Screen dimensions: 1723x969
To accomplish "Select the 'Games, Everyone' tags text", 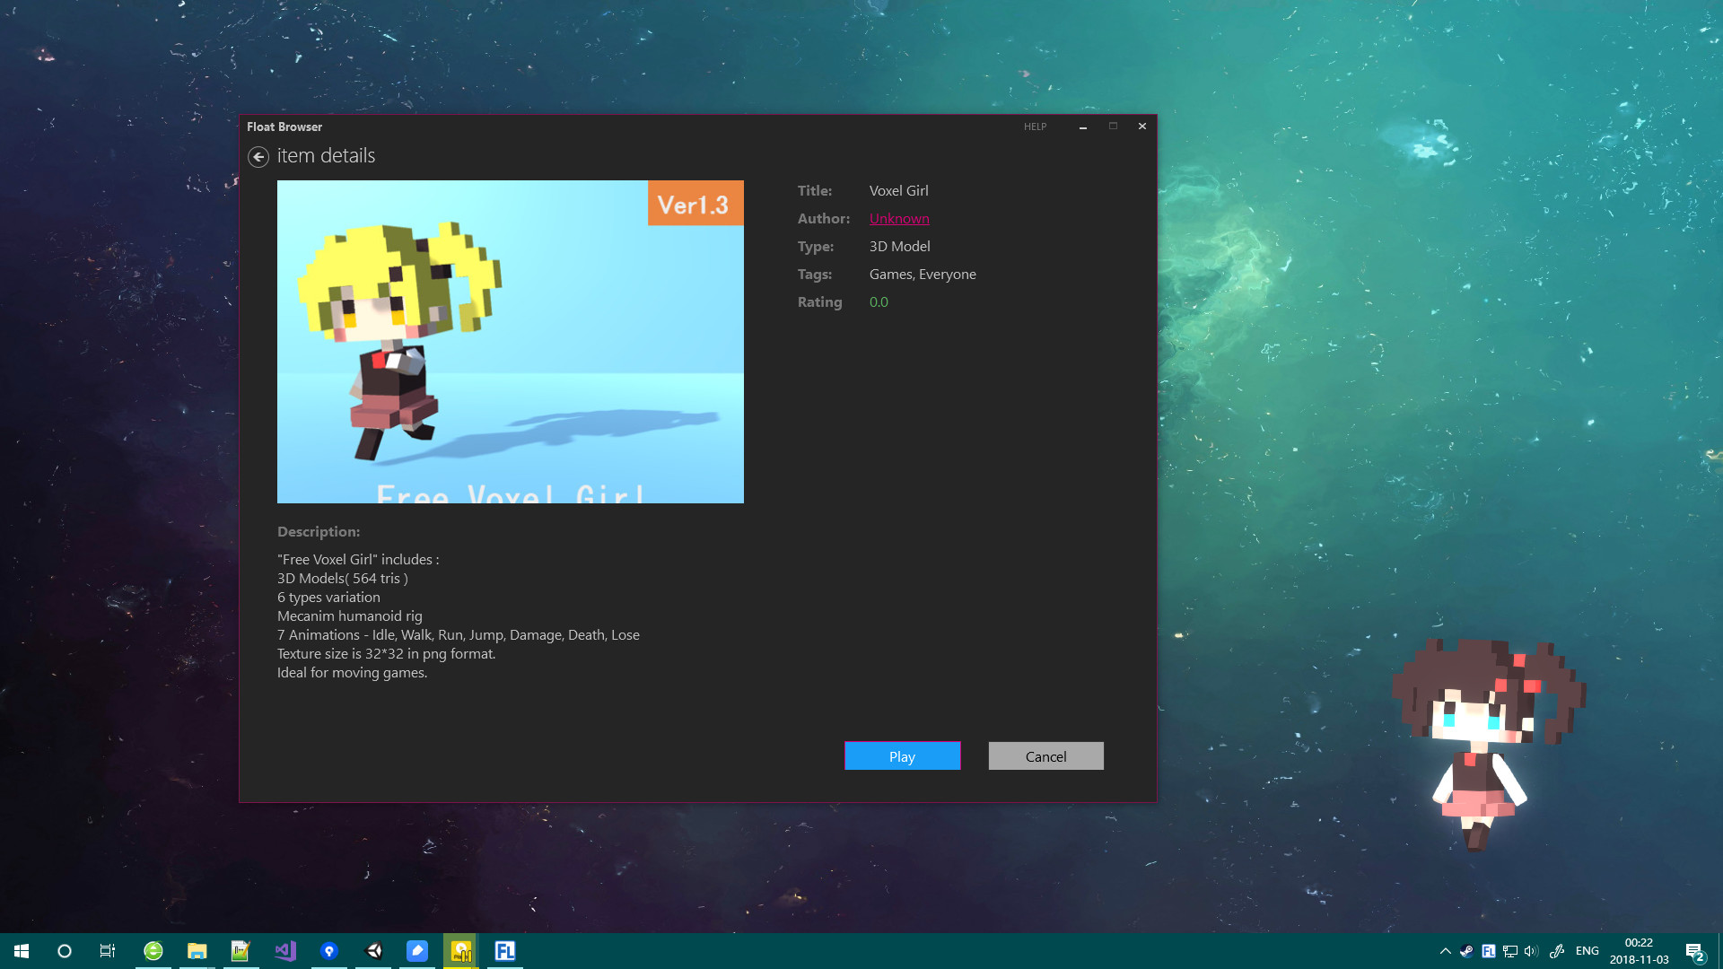I will tap(922, 274).
